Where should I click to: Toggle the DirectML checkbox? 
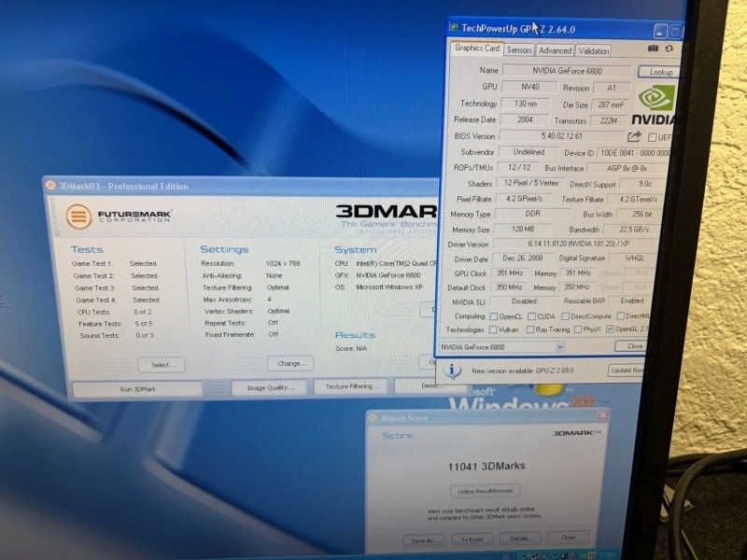pos(620,315)
